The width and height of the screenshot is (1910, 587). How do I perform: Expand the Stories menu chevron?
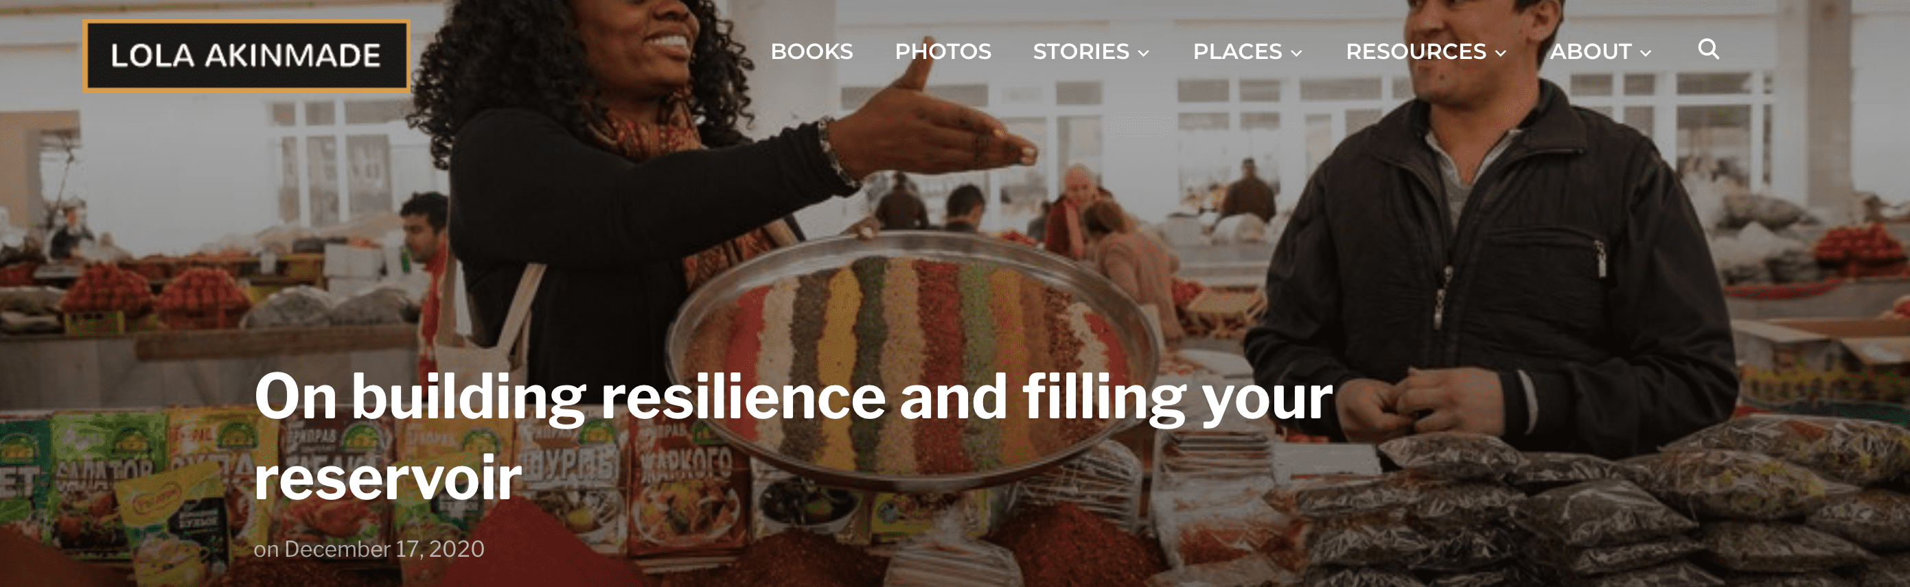[x=1143, y=53]
